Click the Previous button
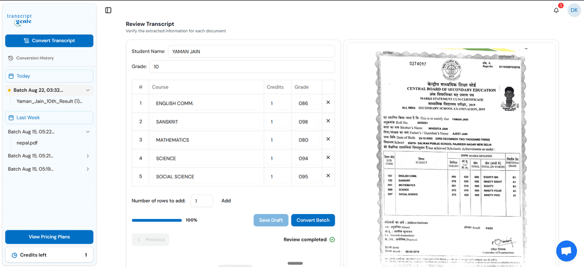Viewport: 584px width, 267px height. point(150,239)
